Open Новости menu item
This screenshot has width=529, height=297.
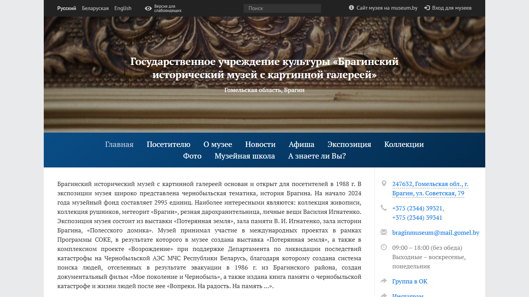click(260, 144)
